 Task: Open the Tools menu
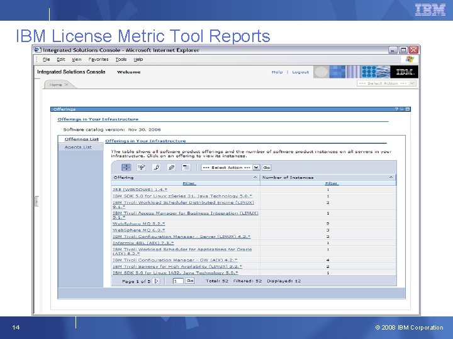tap(121, 60)
